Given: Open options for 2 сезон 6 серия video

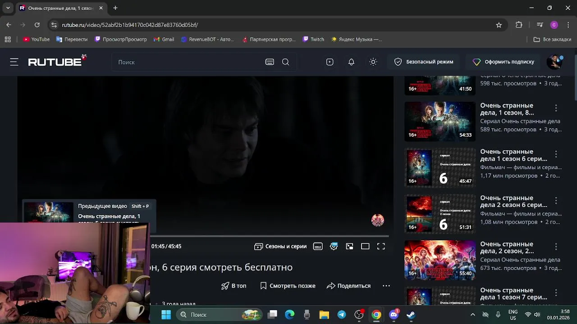Looking at the screenshot, I should click(x=556, y=201).
